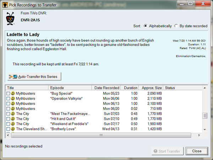Click the Close button

(197, 151)
